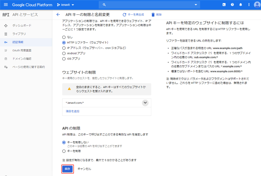Screen dimensions: 261x176
Task: Open the three-dot settings menu
Action: 249,5
